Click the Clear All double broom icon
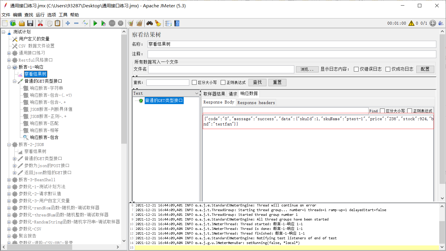 coord(139,23)
